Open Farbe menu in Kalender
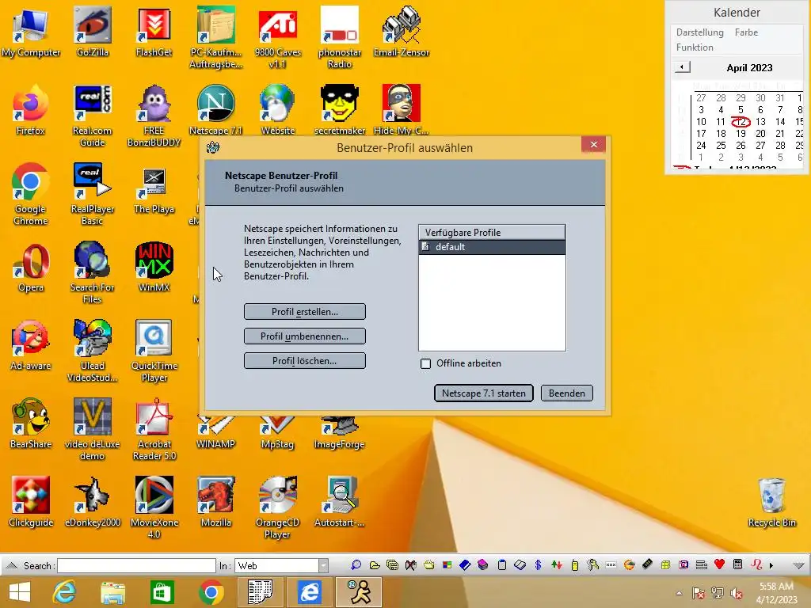Image resolution: width=811 pixels, height=608 pixels. click(x=746, y=32)
